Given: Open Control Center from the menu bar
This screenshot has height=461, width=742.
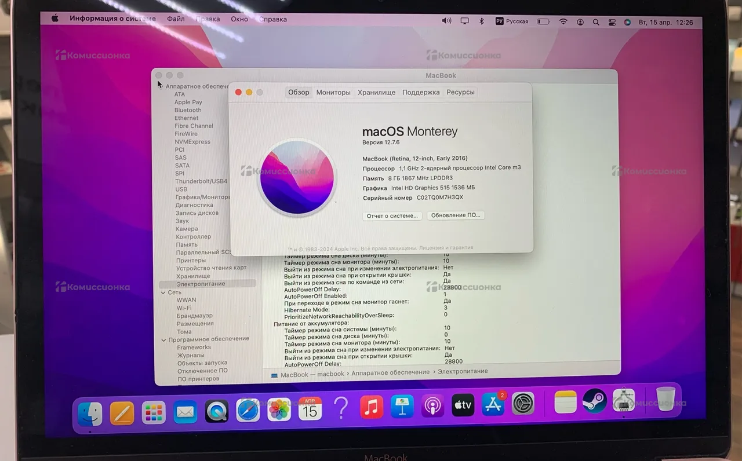Looking at the screenshot, I should [x=612, y=22].
